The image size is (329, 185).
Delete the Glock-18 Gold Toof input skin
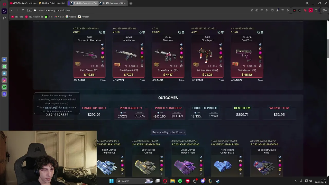pyautogui.click(x=262, y=32)
